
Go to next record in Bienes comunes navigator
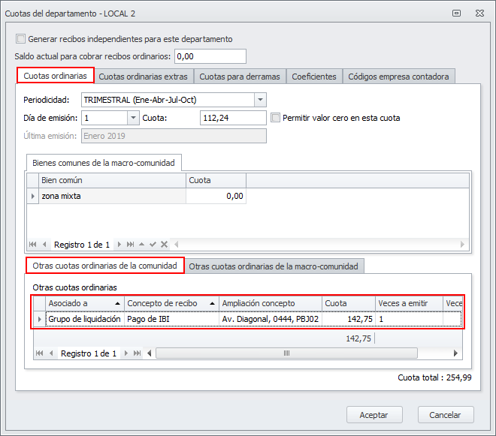[119, 245]
